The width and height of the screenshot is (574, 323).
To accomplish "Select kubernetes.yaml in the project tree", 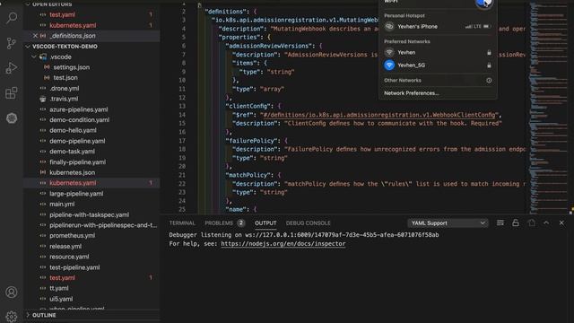I will point(91,183).
